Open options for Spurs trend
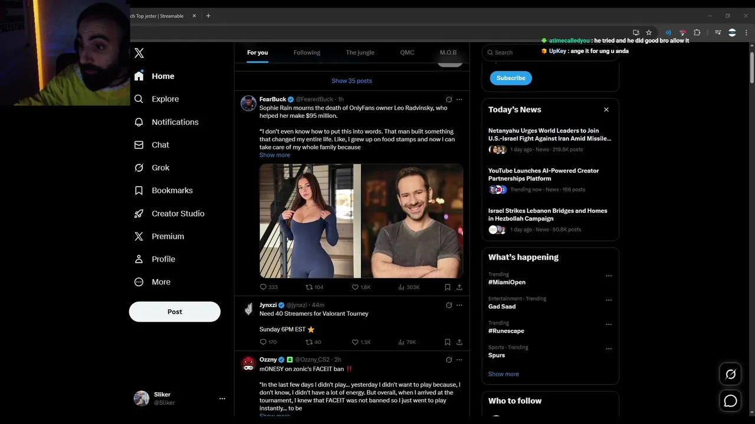This screenshot has height=424, width=755. (609, 349)
